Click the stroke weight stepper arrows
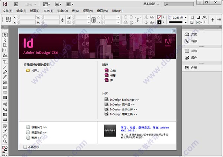223x157 pixels. [x=170, y=17]
